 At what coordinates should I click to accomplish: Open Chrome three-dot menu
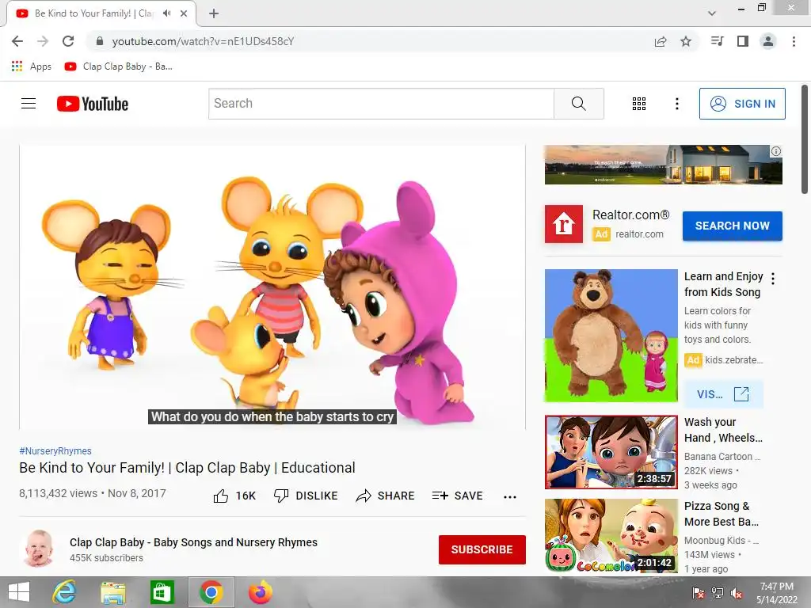coord(794,41)
